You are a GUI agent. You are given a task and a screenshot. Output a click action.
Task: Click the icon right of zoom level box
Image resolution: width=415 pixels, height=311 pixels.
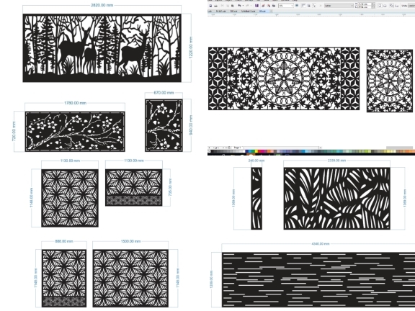point(297,5)
